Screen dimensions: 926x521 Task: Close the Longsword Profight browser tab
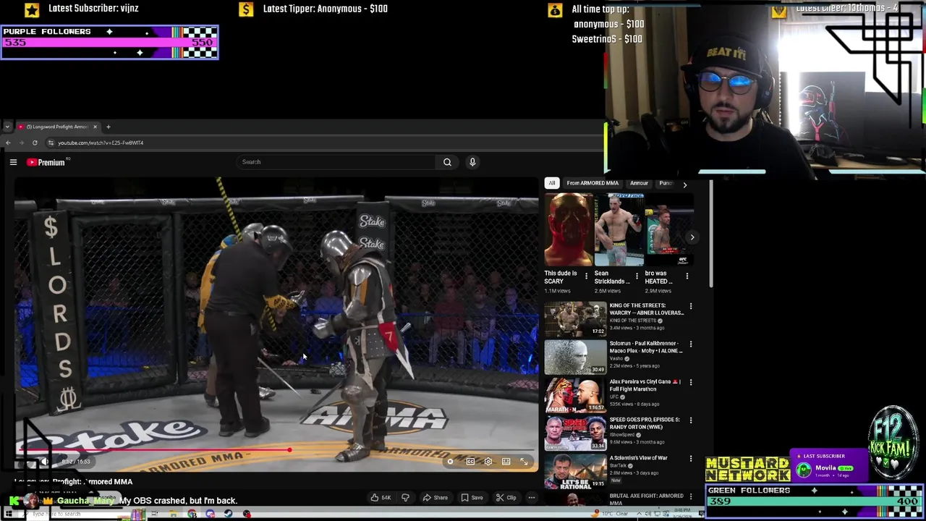pos(95,127)
